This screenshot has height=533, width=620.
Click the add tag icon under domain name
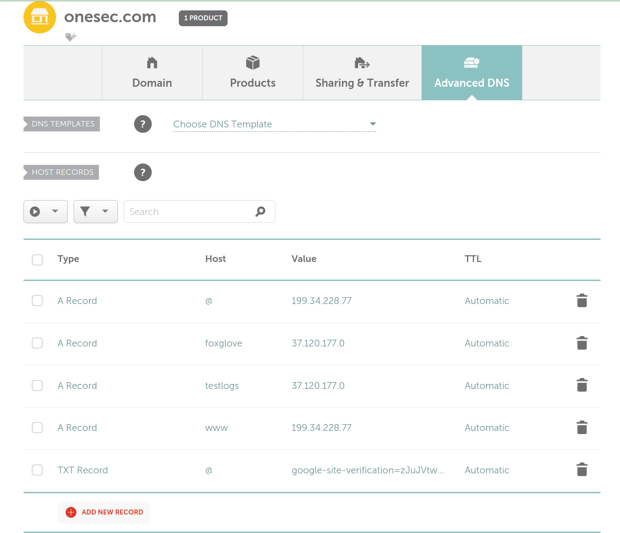[71, 37]
